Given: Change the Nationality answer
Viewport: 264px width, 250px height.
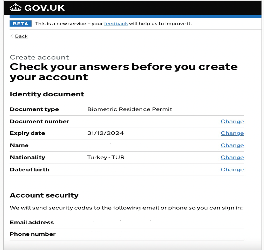Looking at the screenshot, I should click(x=232, y=157).
